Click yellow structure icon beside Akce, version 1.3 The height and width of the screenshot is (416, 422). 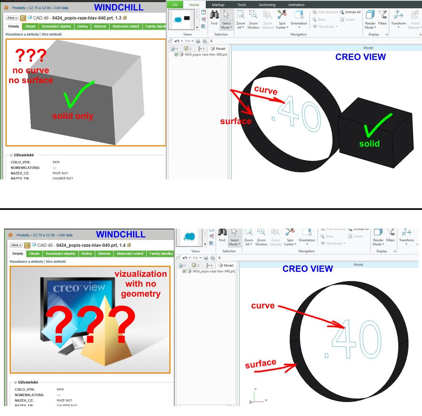tap(23, 18)
